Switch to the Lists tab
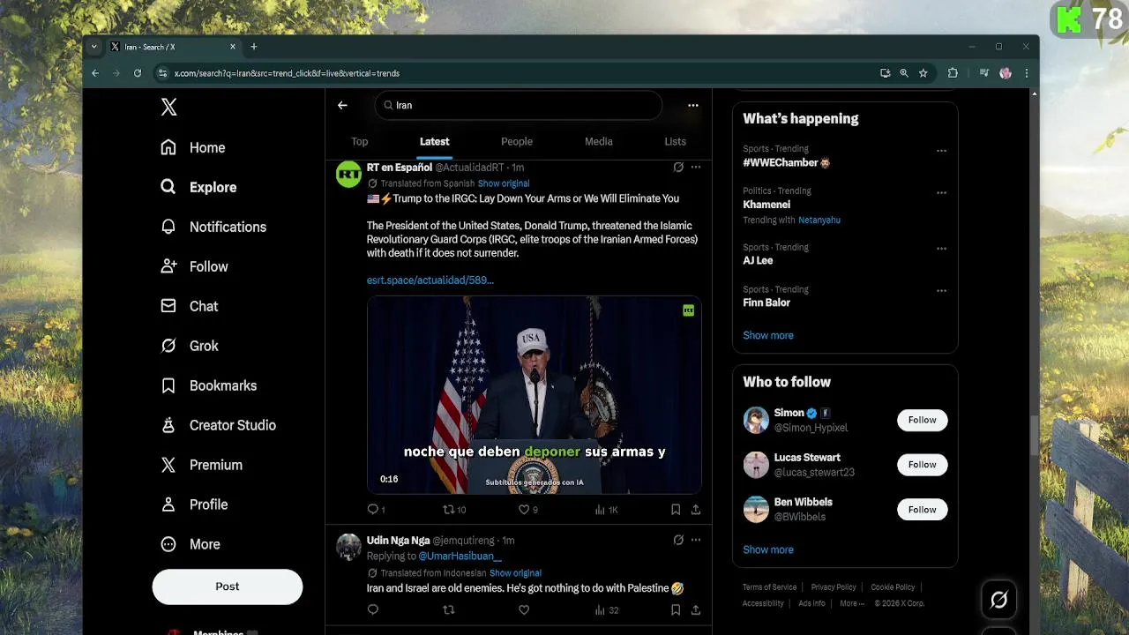Screen dimensions: 1129x635 [676, 141]
